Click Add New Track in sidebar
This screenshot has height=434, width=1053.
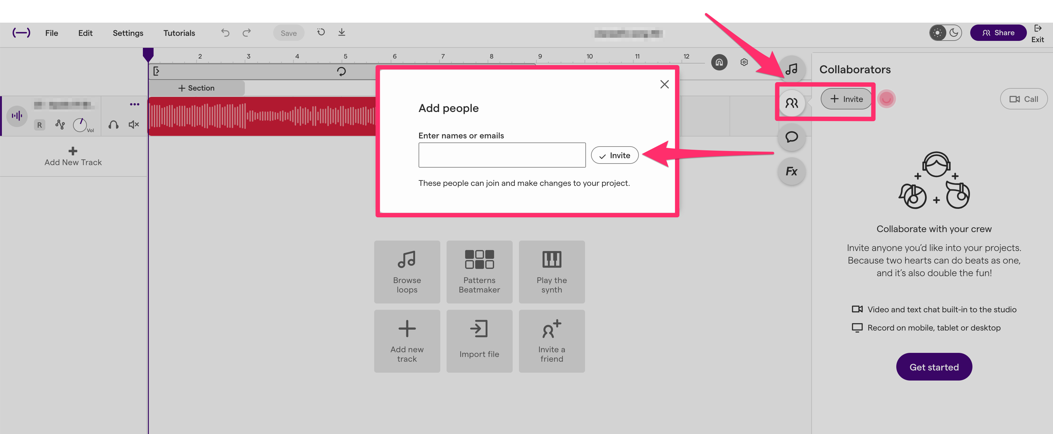click(73, 157)
